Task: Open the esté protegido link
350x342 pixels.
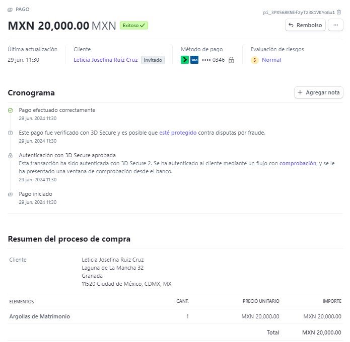Action: [x=178, y=133]
